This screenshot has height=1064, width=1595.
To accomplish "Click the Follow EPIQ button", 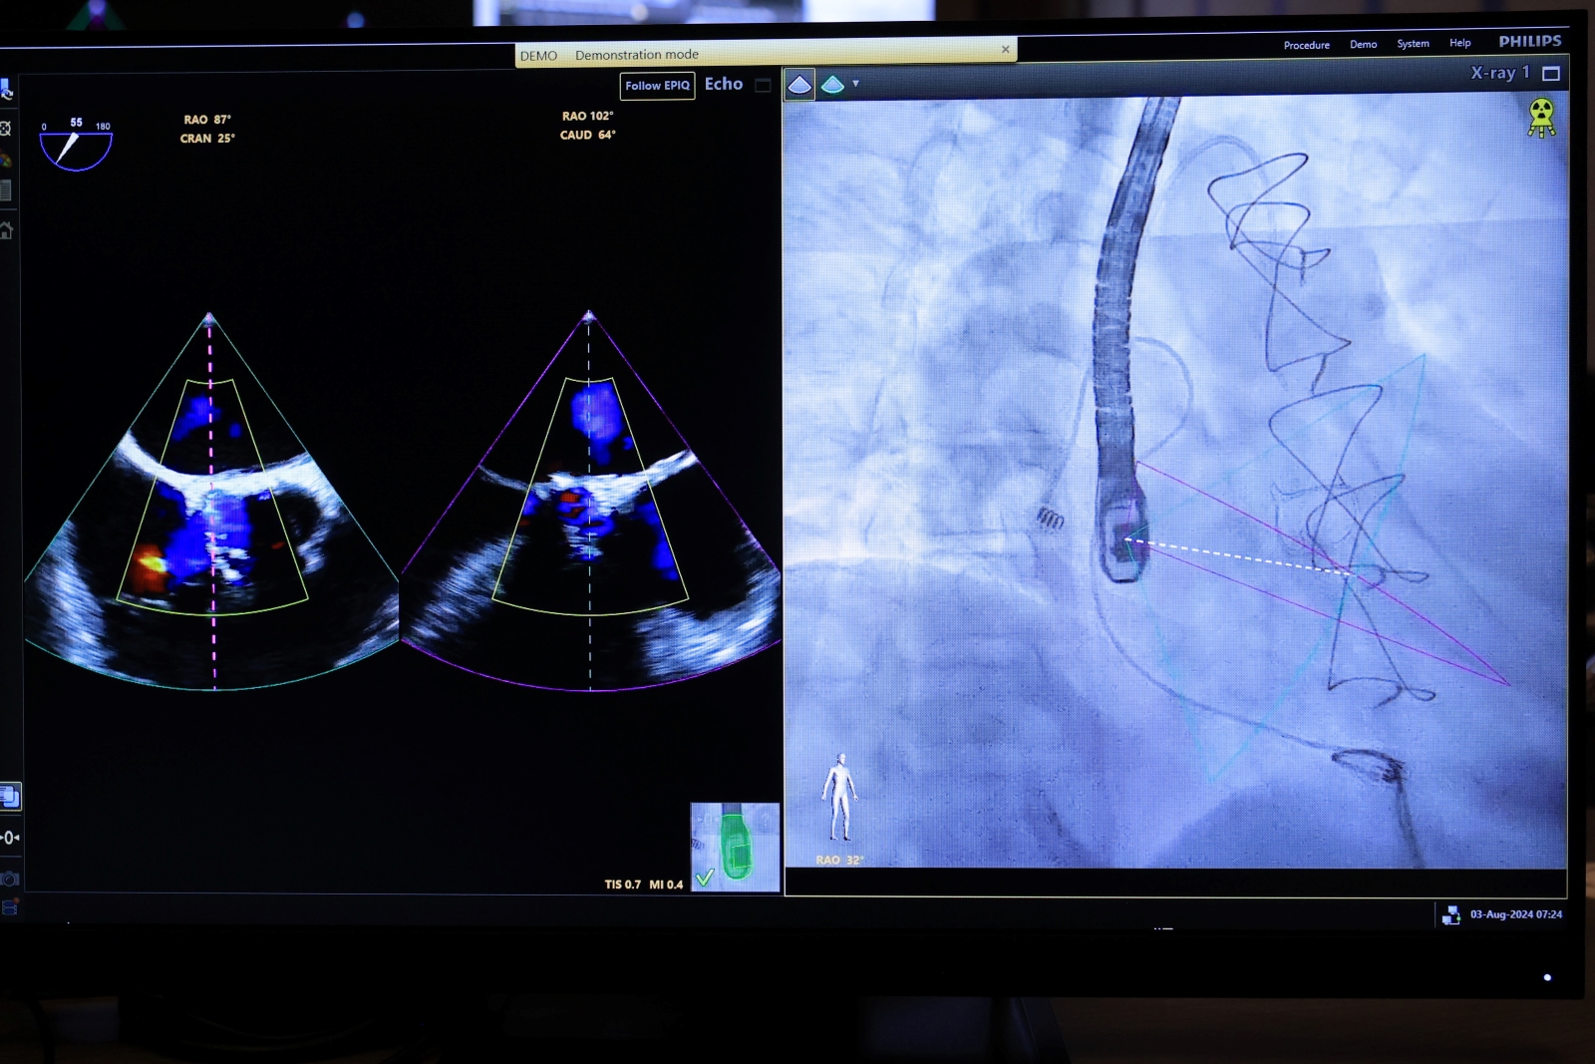I will [657, 86].
